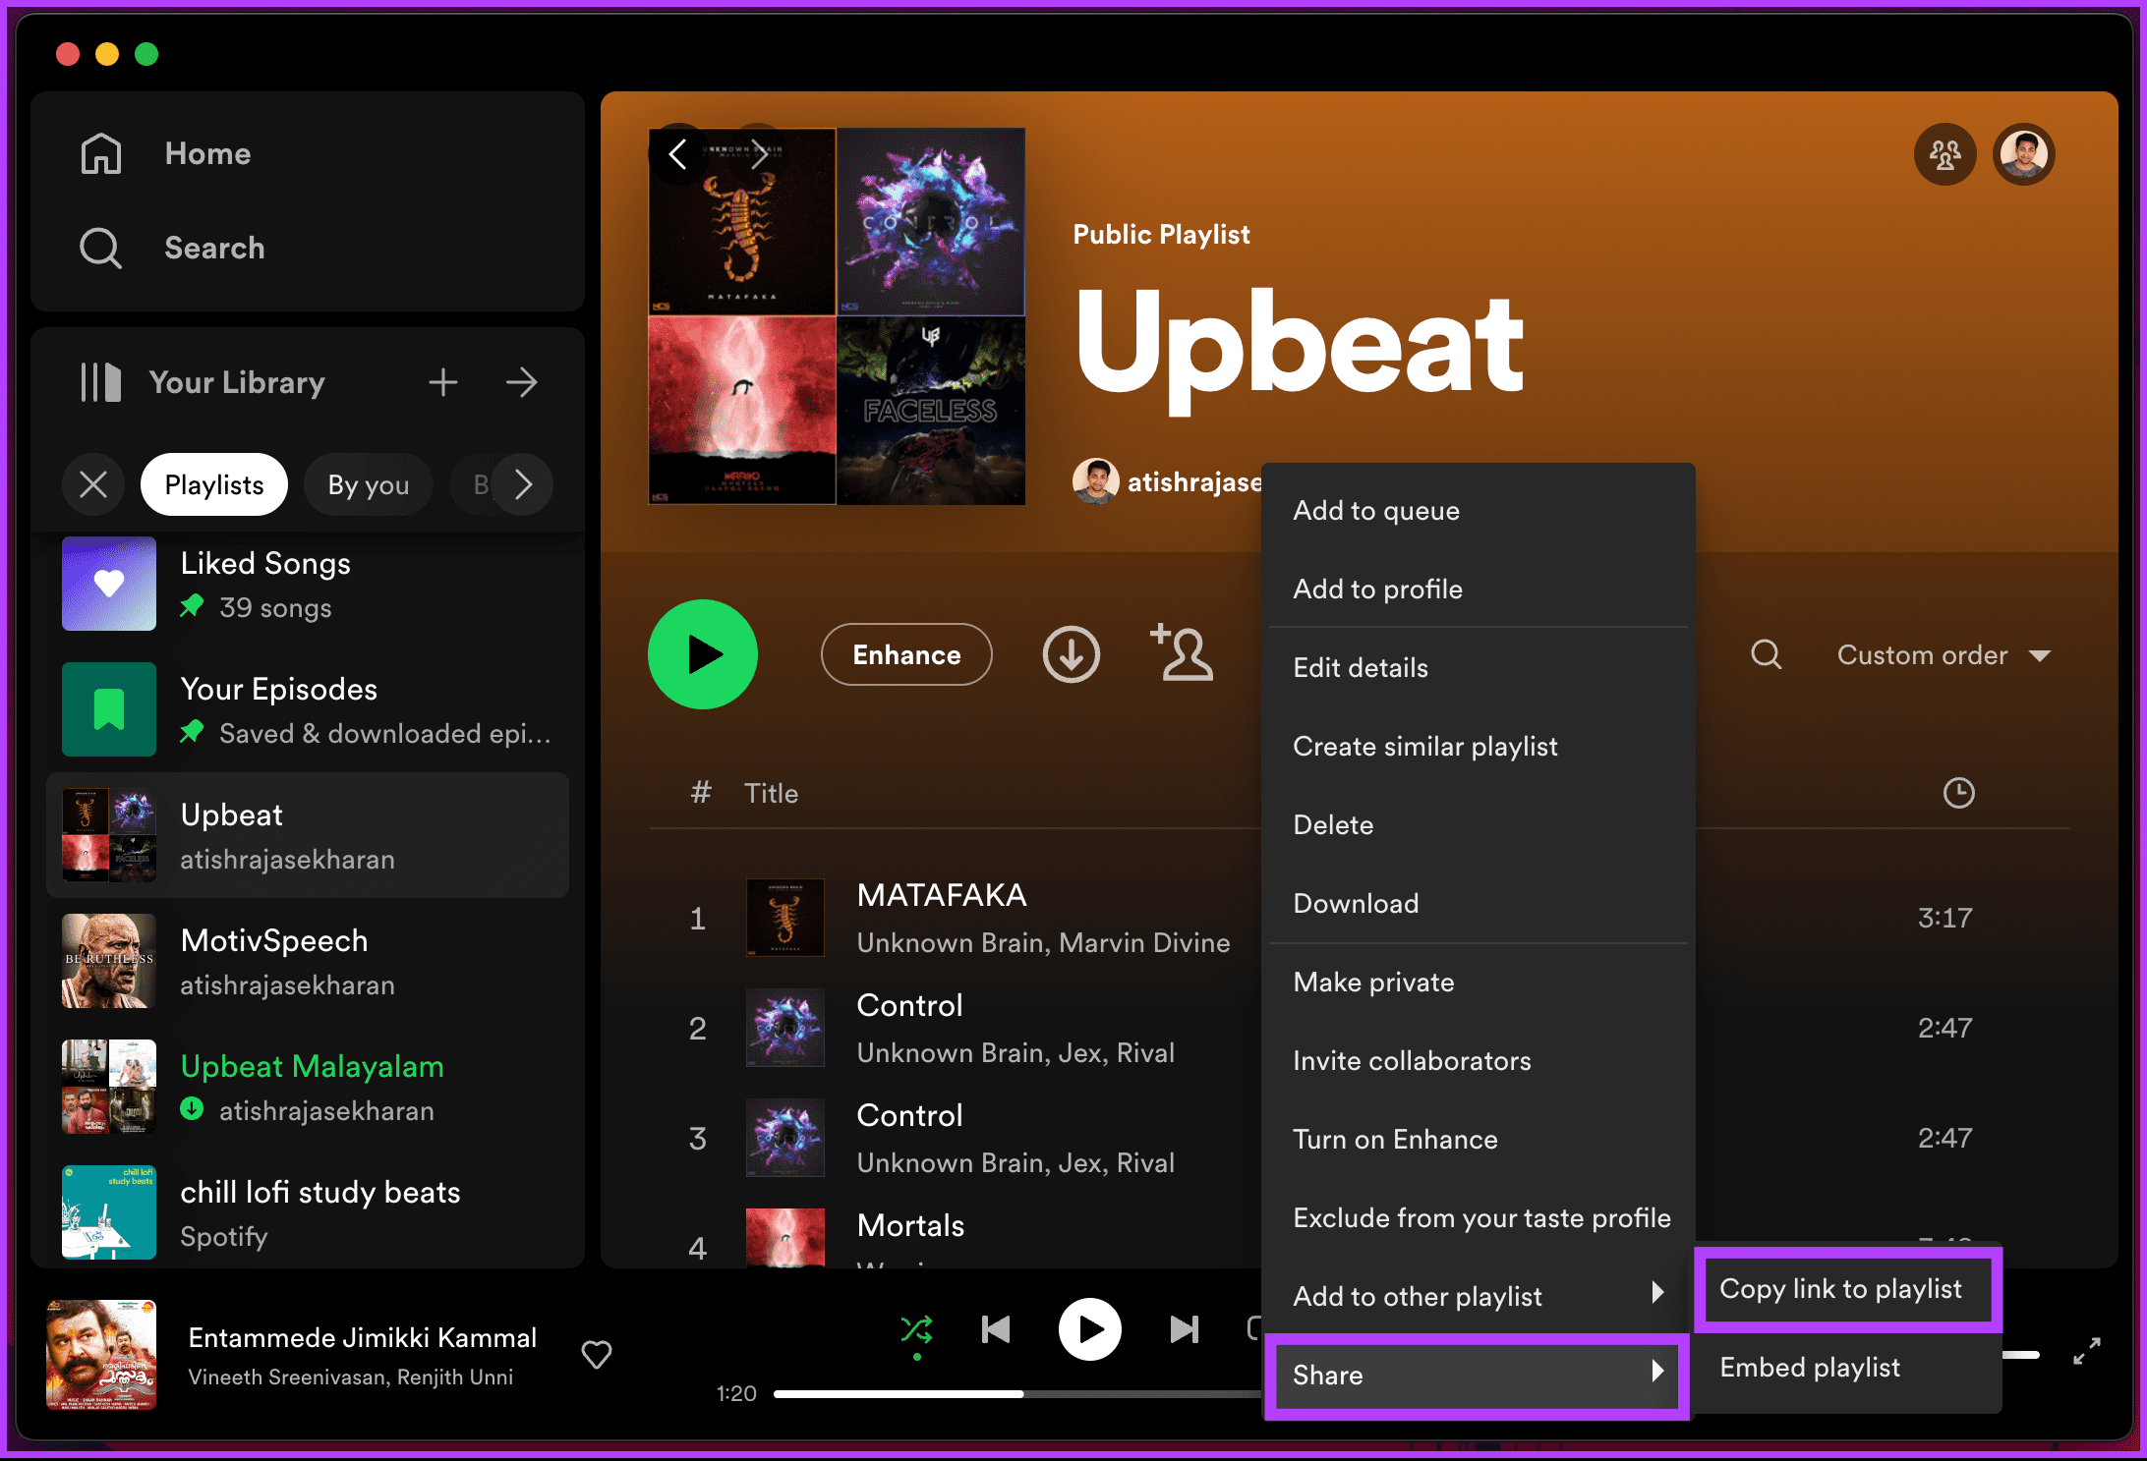This screenshot has height=1461, width=2147.
Task: Choose Delete from the context menu
Action: [x=1479, y=825]
